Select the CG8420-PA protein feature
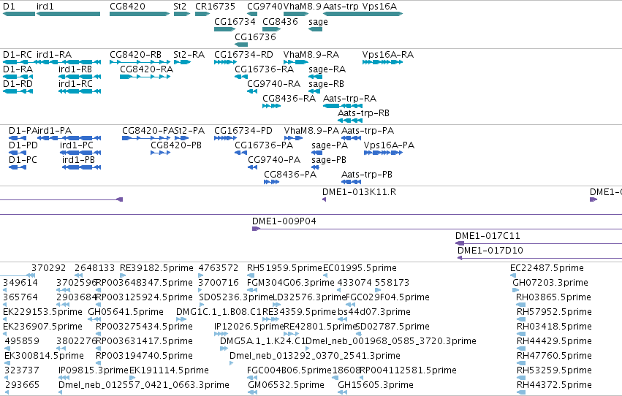Image resolution: width=622 pixels, height=396 pixels. pos(146,138)
